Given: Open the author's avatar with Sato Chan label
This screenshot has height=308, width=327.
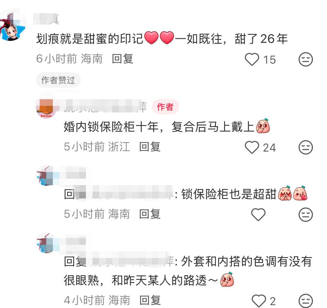Looking at the screenshot, I should tap(46, 108).
